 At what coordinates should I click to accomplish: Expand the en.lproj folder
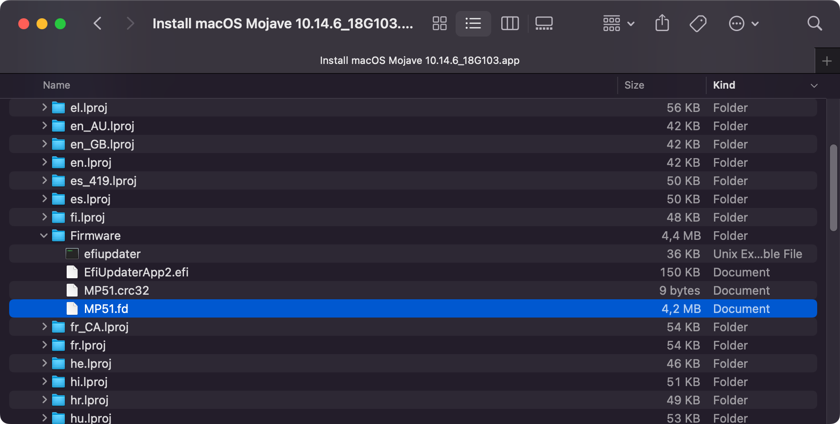(44, 162)
